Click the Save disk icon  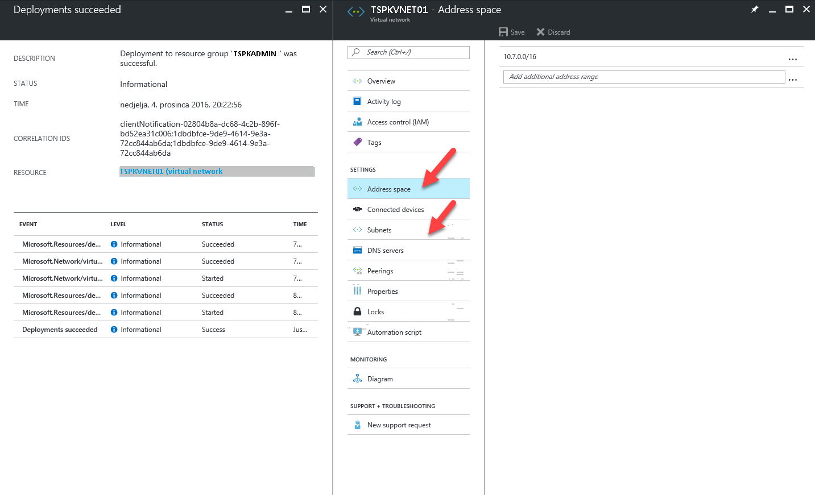(x=503, y=32)
